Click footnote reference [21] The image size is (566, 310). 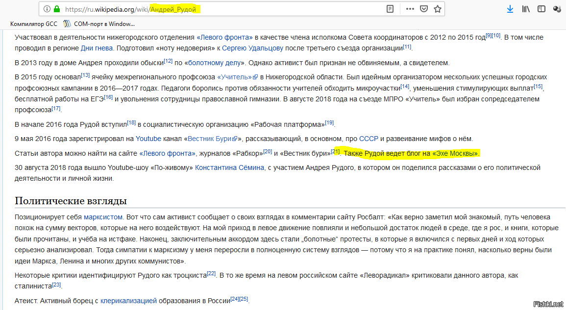coord(335,151)
